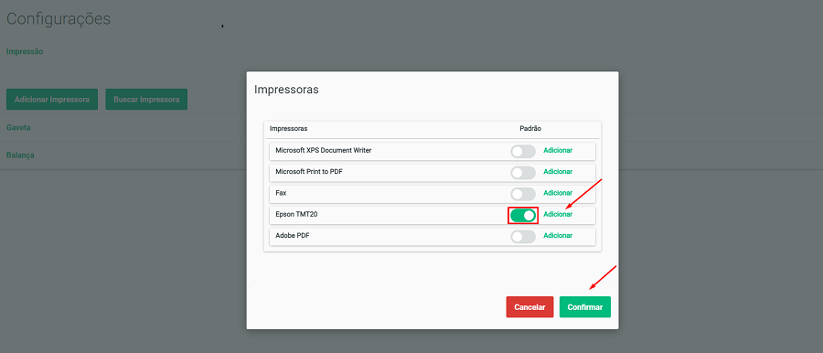Screen dimensions: 823x353
Task: Click the Impressoras dialog title
Action: pyautogui.click(x=286, y=90)
